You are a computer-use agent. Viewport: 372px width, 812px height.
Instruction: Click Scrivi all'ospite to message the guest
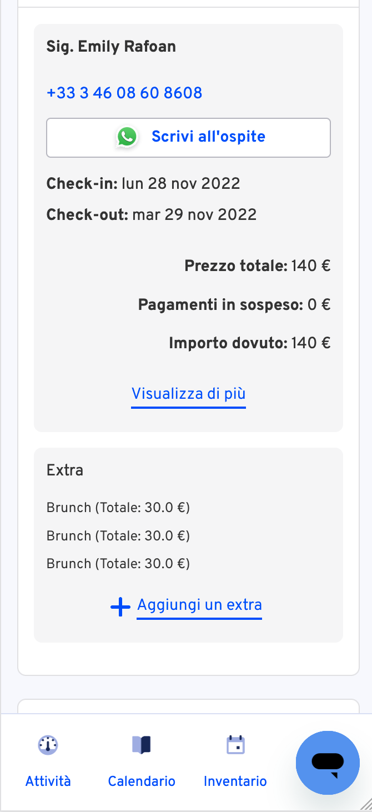tap(188, 137)
